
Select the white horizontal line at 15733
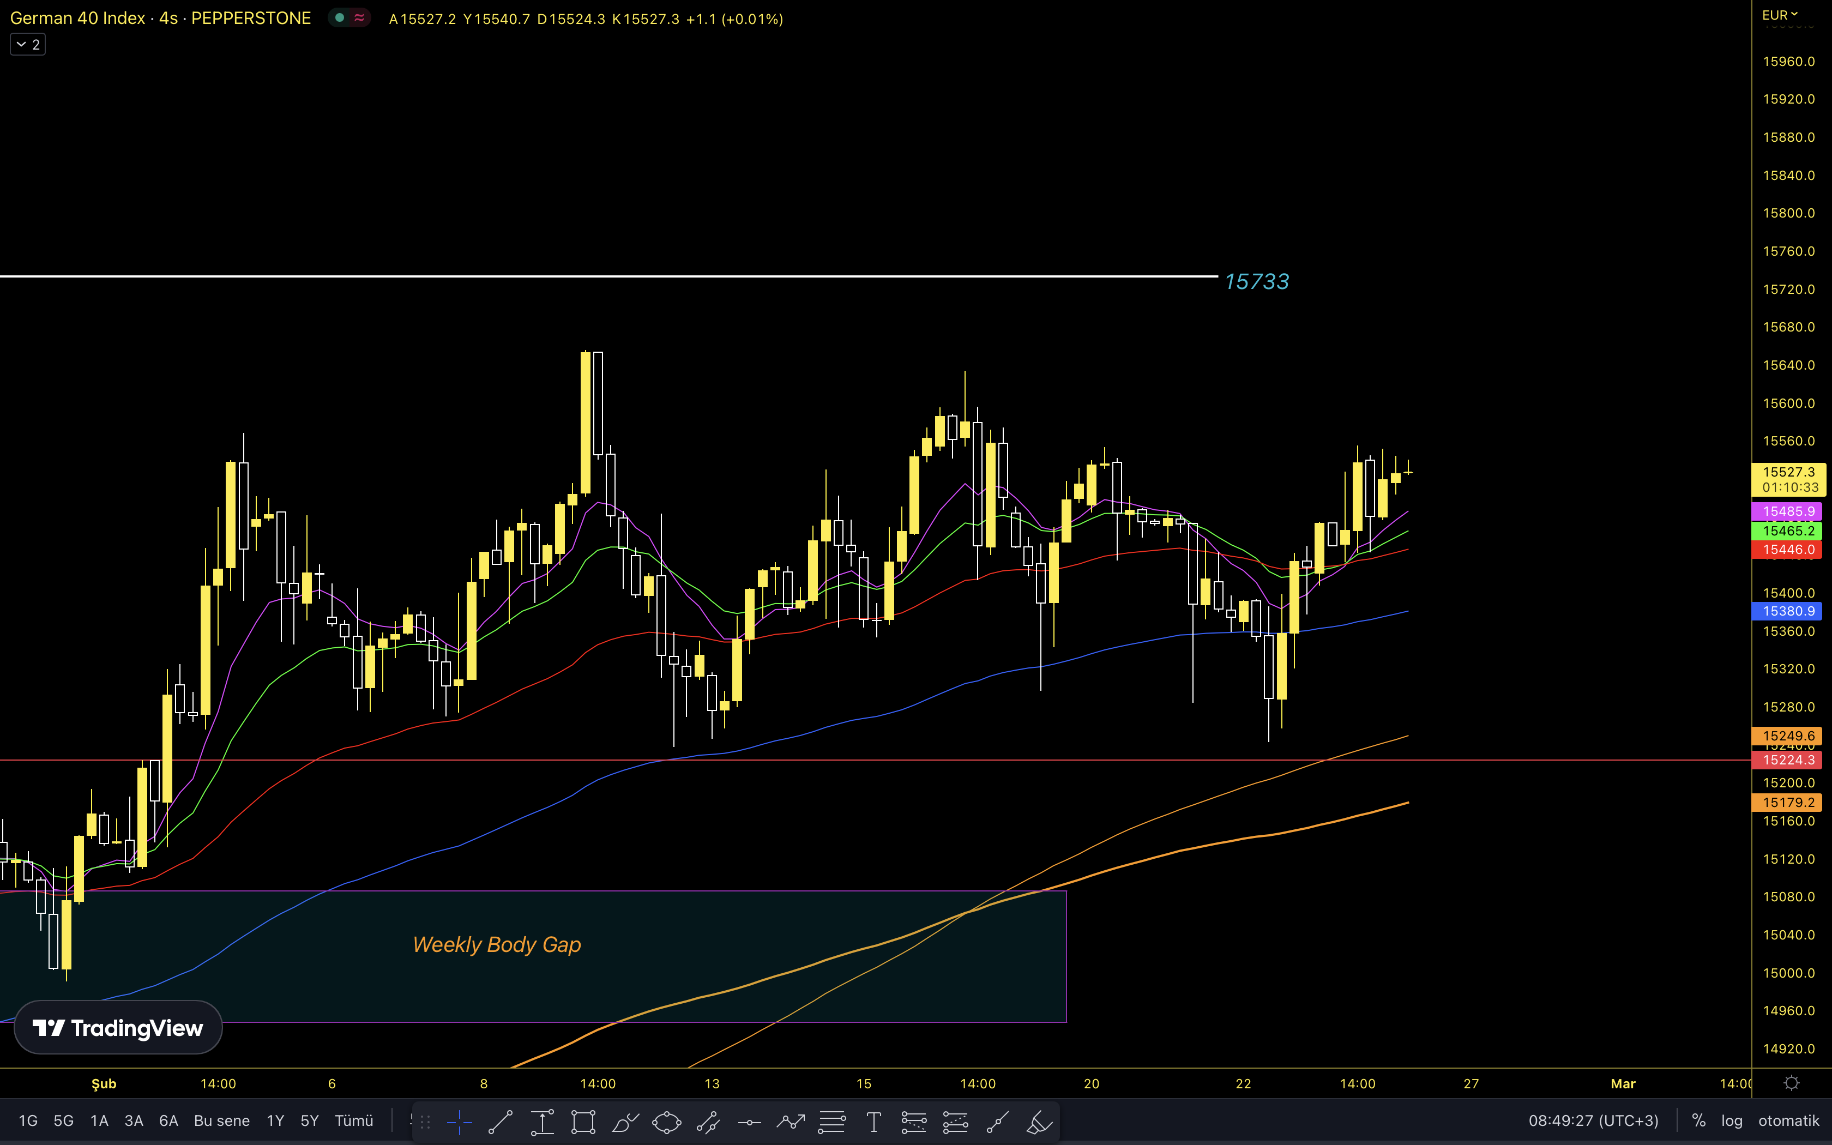click(608, 276)
